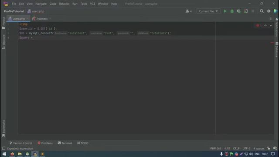Viewport: 279px width, 157px height.
Task: Open the Notifications tool window
Action: click(277, 27)
